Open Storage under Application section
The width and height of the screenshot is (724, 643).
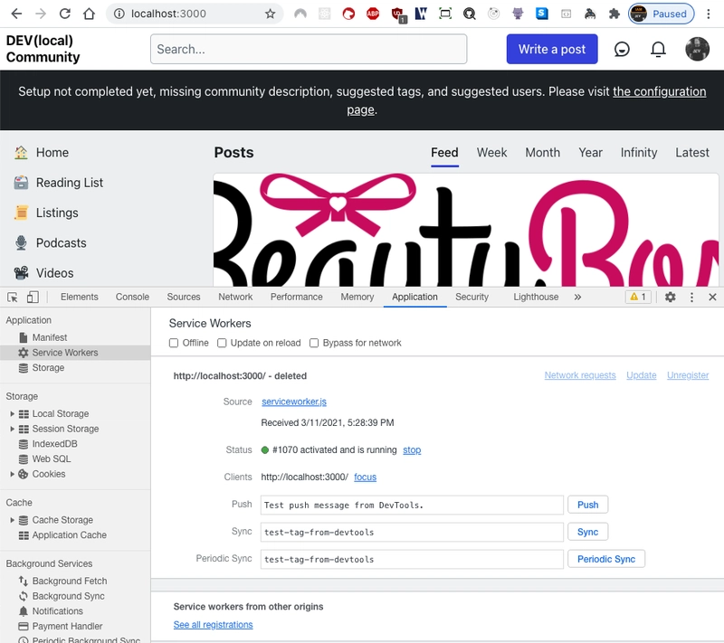(48, 368)
